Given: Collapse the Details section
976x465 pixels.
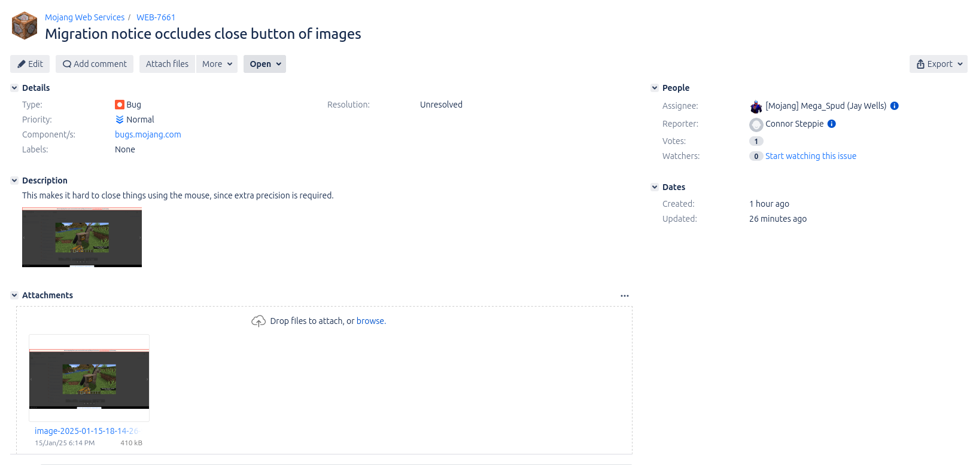Looking at the screenshot, I should [x=14, y=88].
